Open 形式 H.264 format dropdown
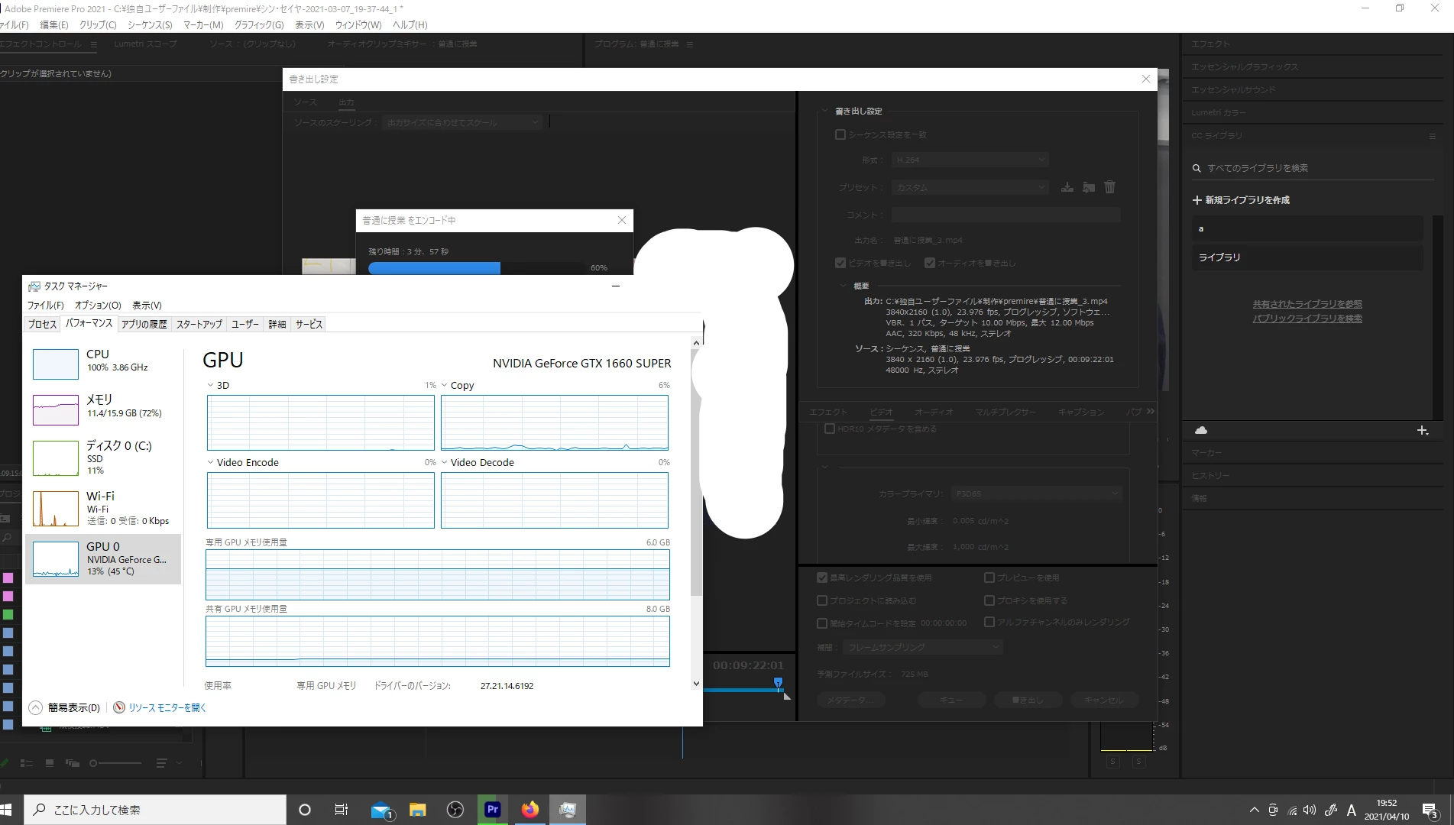1454x825 pixels. [x=970, y=160]
